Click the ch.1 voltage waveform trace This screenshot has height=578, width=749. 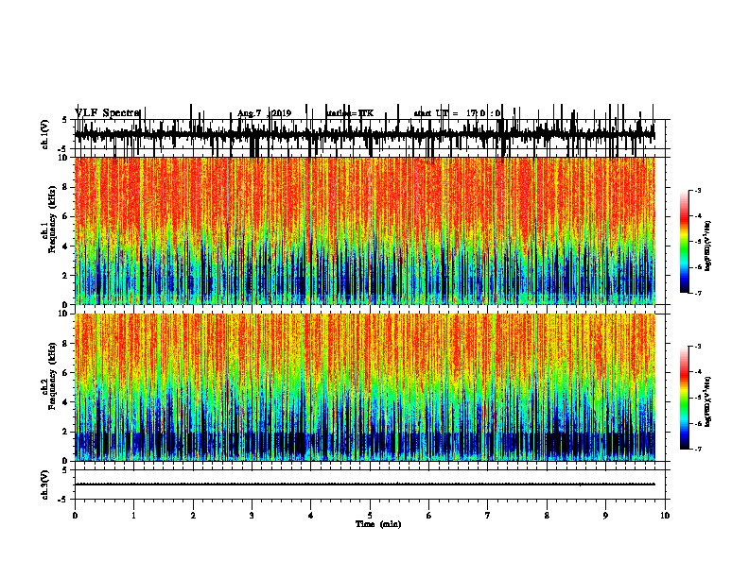365,134
